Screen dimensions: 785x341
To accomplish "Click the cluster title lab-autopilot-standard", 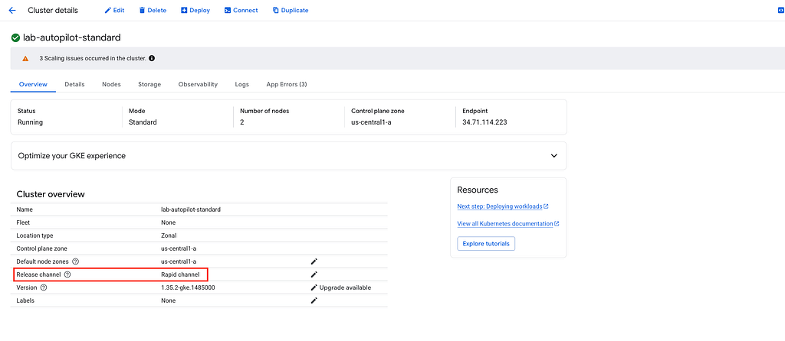I will click(71, 37).
